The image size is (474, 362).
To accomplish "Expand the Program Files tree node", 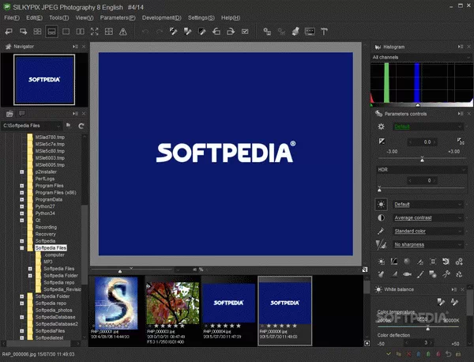I will tap(22, 186).
